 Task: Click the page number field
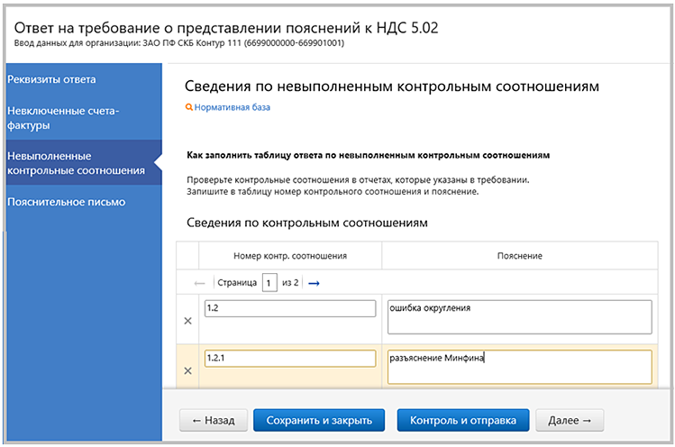pyautogui.click(x=269, y=283)
